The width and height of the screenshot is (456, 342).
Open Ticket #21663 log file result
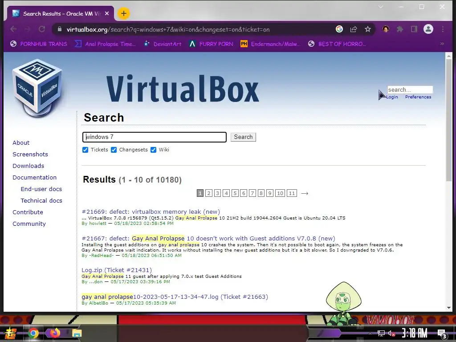click(x=175, y=297)
